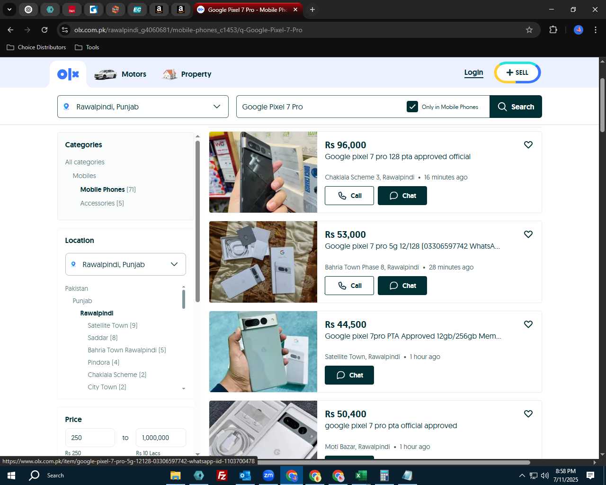Open Excel from the taskbar
This screenshot has width=606, height=485.
click(x=361, y=476)
